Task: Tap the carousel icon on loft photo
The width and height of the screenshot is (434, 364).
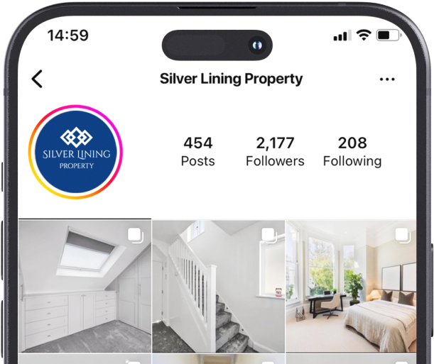Action: [x=136, y=236]
